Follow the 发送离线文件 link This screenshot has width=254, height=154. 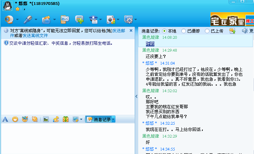35,36
